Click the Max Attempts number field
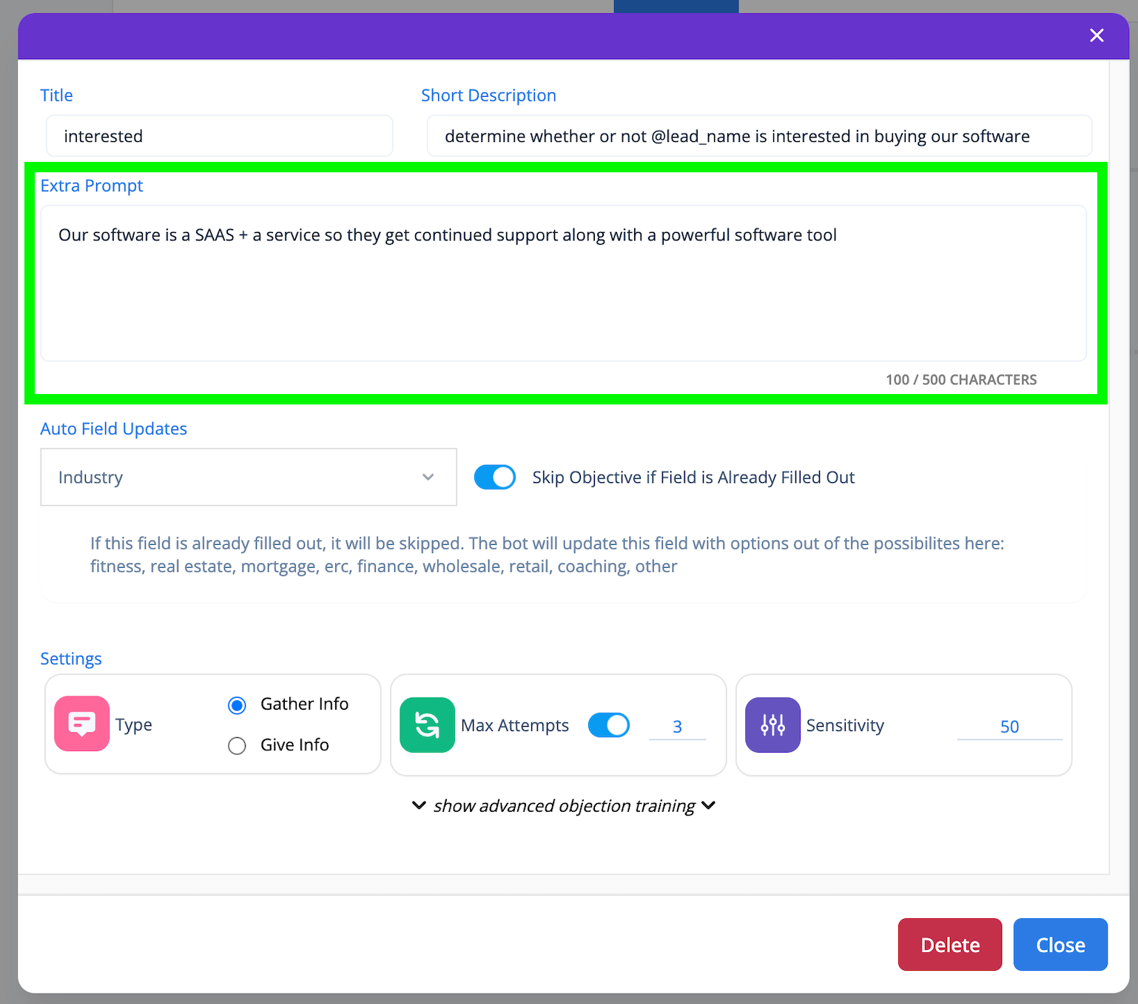Image resolution: width=1138 pixels, height=1004 pixels. click(677, 726)
